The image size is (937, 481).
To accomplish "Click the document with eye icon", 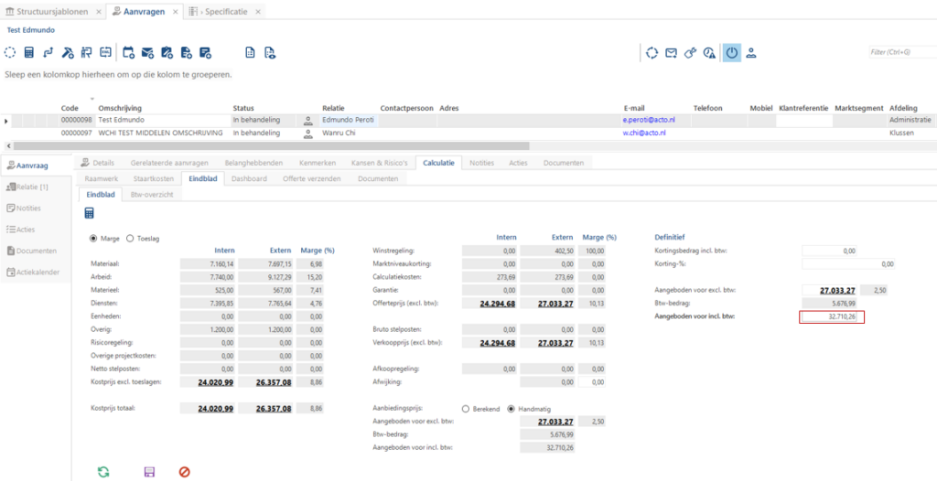I will coord(270,53).
